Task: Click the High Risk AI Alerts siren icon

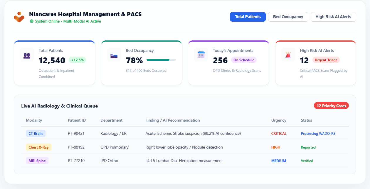Action: (x=288, y=55)
